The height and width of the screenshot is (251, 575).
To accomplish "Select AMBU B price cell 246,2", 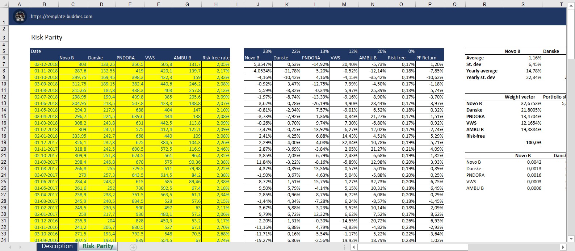I will (x=187, y=84).
